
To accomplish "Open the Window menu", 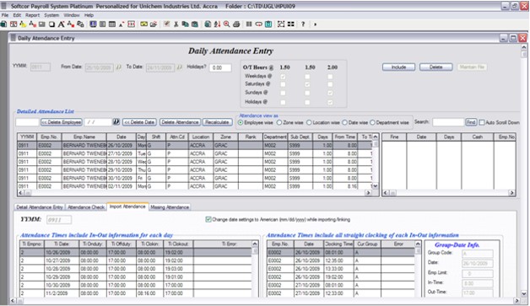I will (x=72, y=15).
